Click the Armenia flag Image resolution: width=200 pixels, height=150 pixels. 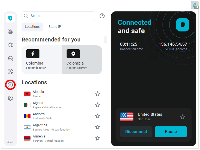tap(27, 138)
